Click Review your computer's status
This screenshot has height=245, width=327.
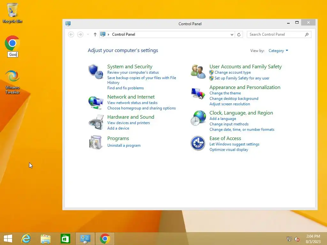click(133, 72)
